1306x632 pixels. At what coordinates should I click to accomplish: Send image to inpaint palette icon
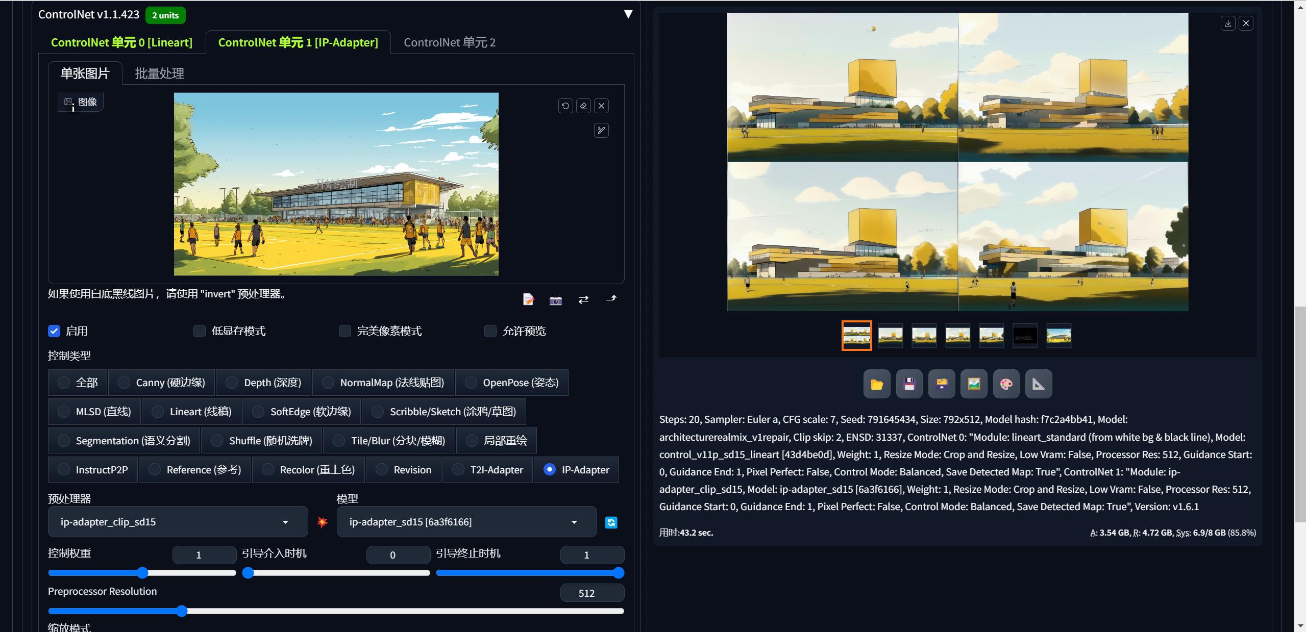click(1006, 384)
